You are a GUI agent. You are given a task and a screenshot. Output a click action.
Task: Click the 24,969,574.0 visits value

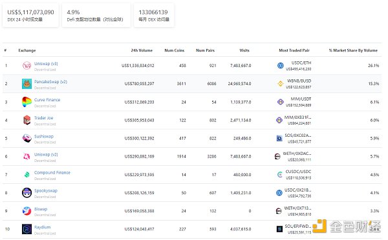point(239,84)
